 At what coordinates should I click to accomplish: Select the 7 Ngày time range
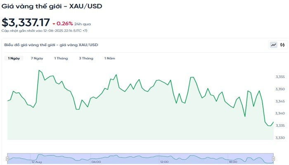37,59
